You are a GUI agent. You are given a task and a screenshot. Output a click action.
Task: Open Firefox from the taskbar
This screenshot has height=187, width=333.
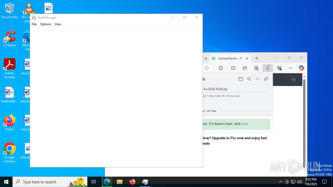(132, 182)
